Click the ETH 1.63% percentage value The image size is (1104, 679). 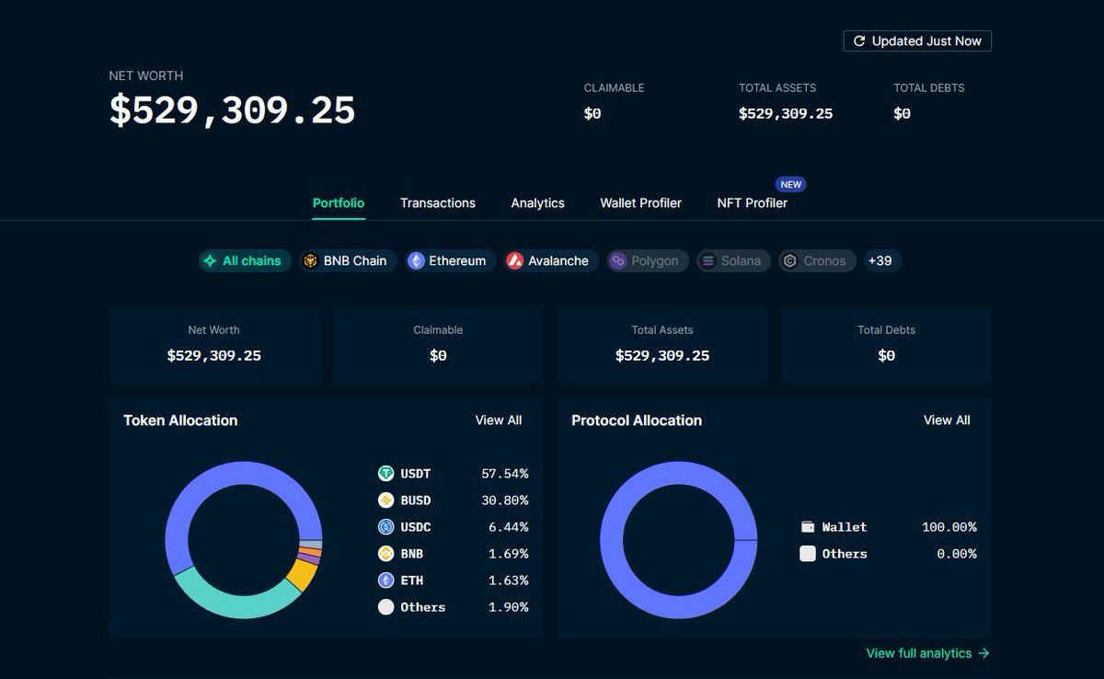(x=508, y=581)
